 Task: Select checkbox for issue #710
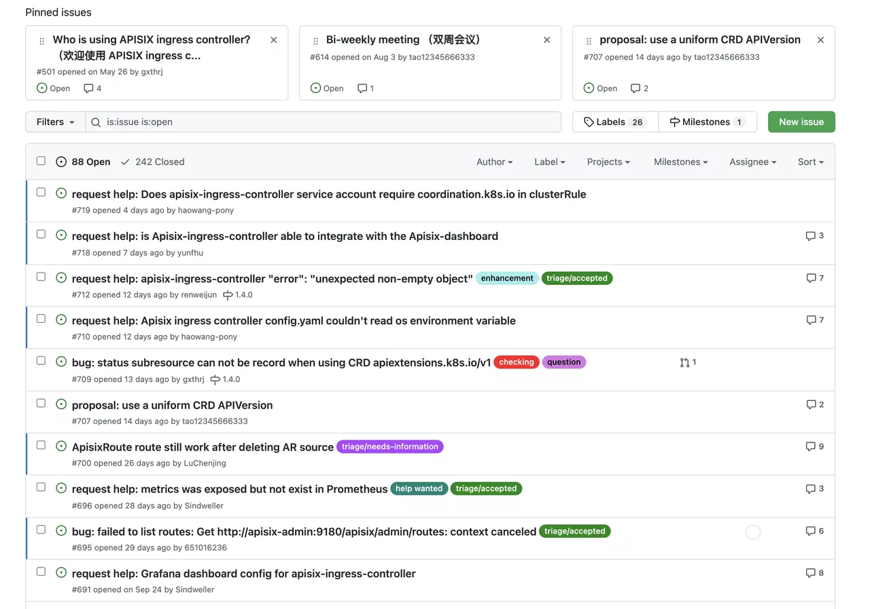tap(41, 319)
